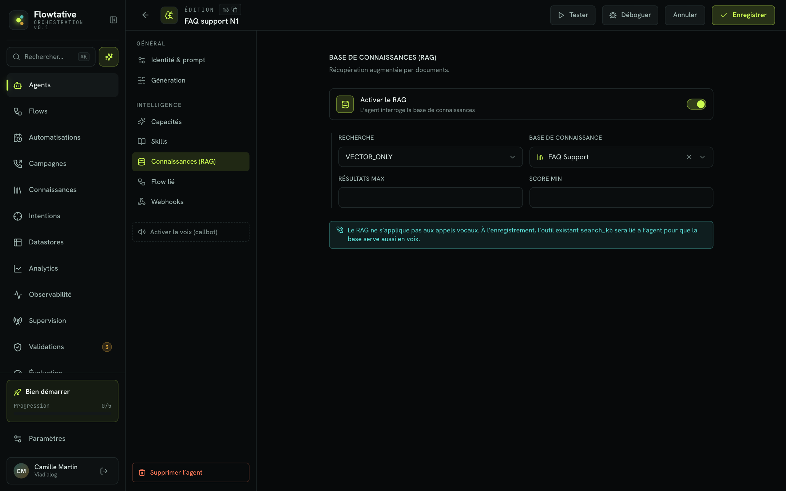
Task: Open the Bien démarrer rocket card
Action: [62, 401]
